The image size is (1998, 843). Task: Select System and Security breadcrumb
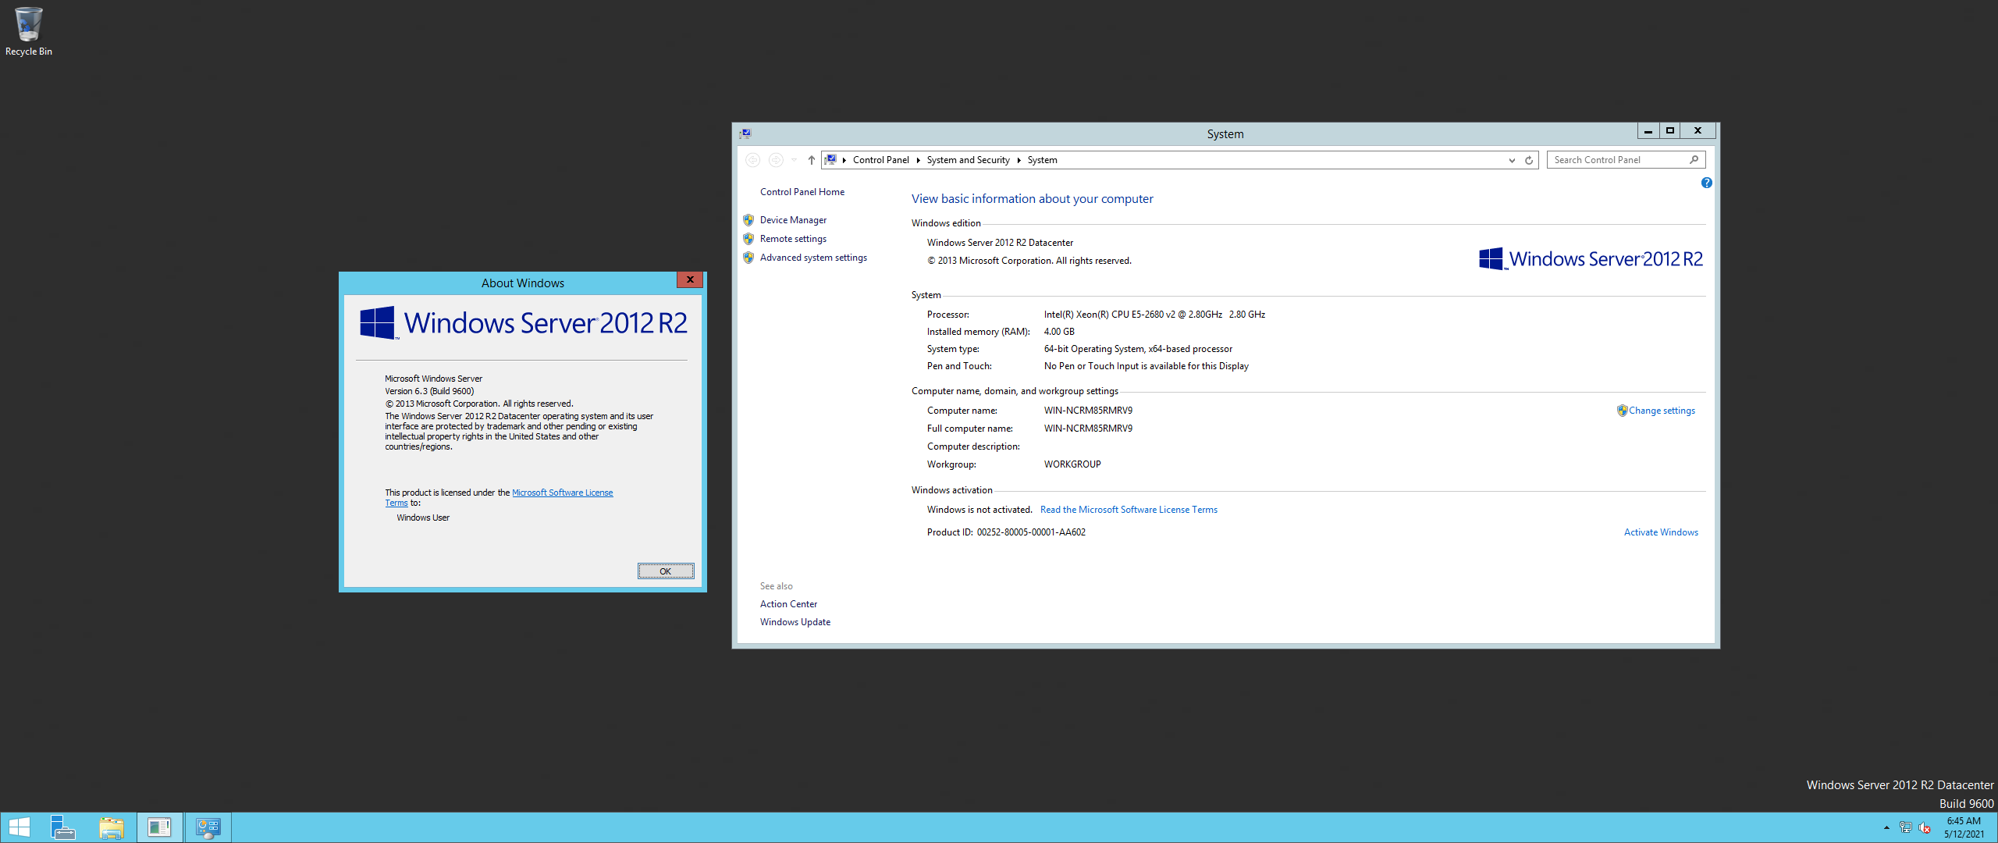click(968, 160)
